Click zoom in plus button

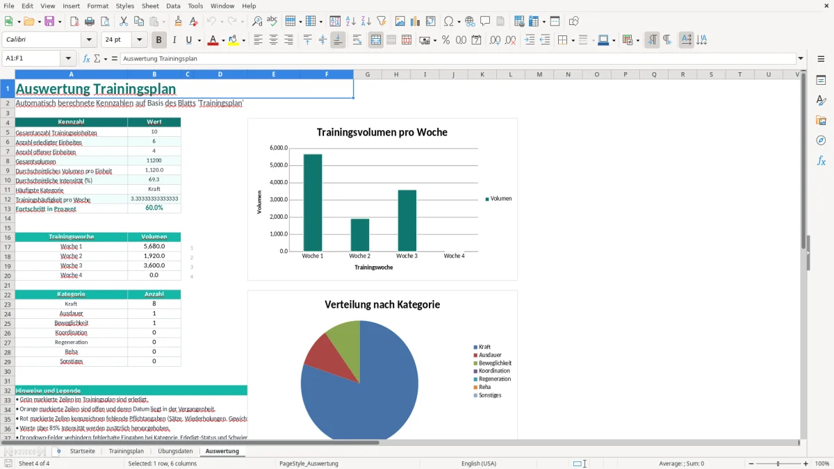click(x=806, y=463)
